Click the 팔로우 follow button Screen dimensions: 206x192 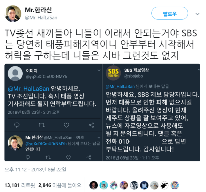point(170,13)
